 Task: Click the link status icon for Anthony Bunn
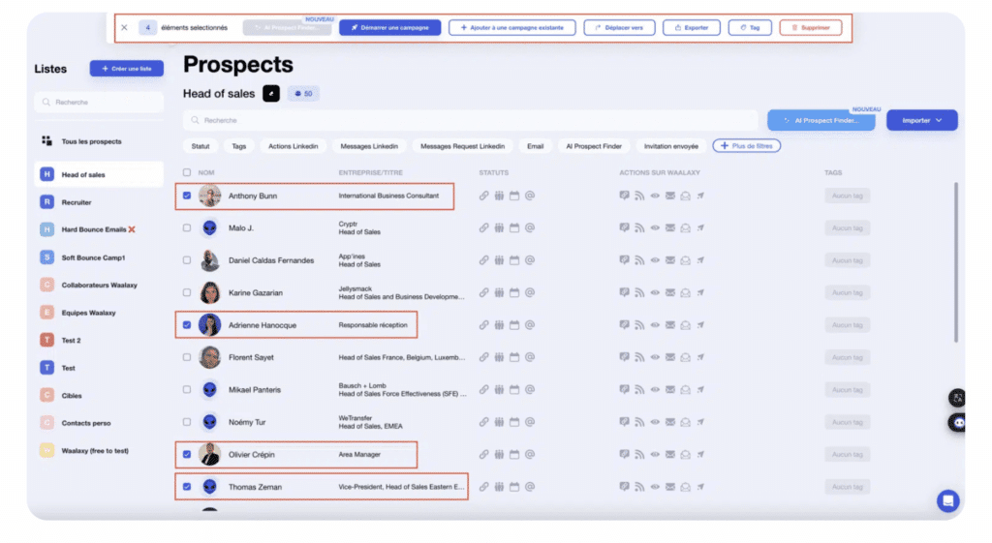click(483, 196)
